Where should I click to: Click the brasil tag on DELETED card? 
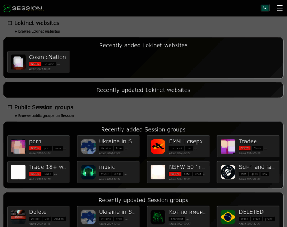244,219
